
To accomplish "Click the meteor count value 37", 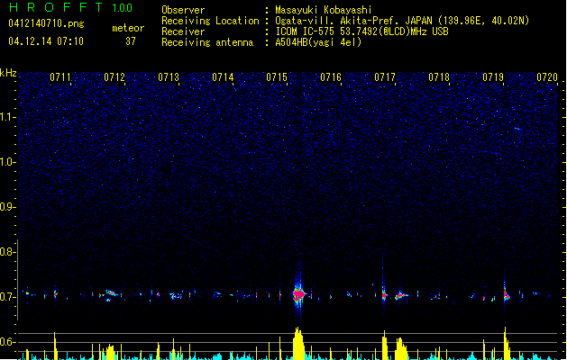I will pyautogui.click(x=131, y=41).
